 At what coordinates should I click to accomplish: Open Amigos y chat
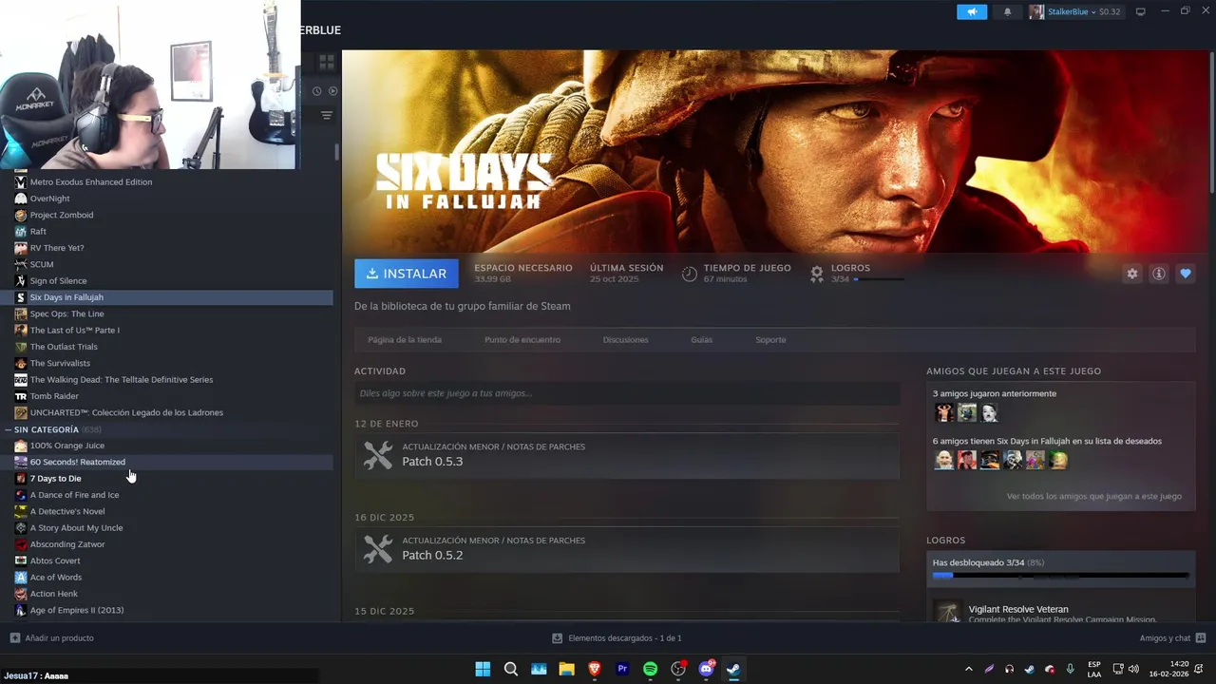[x=1172, y=638]
